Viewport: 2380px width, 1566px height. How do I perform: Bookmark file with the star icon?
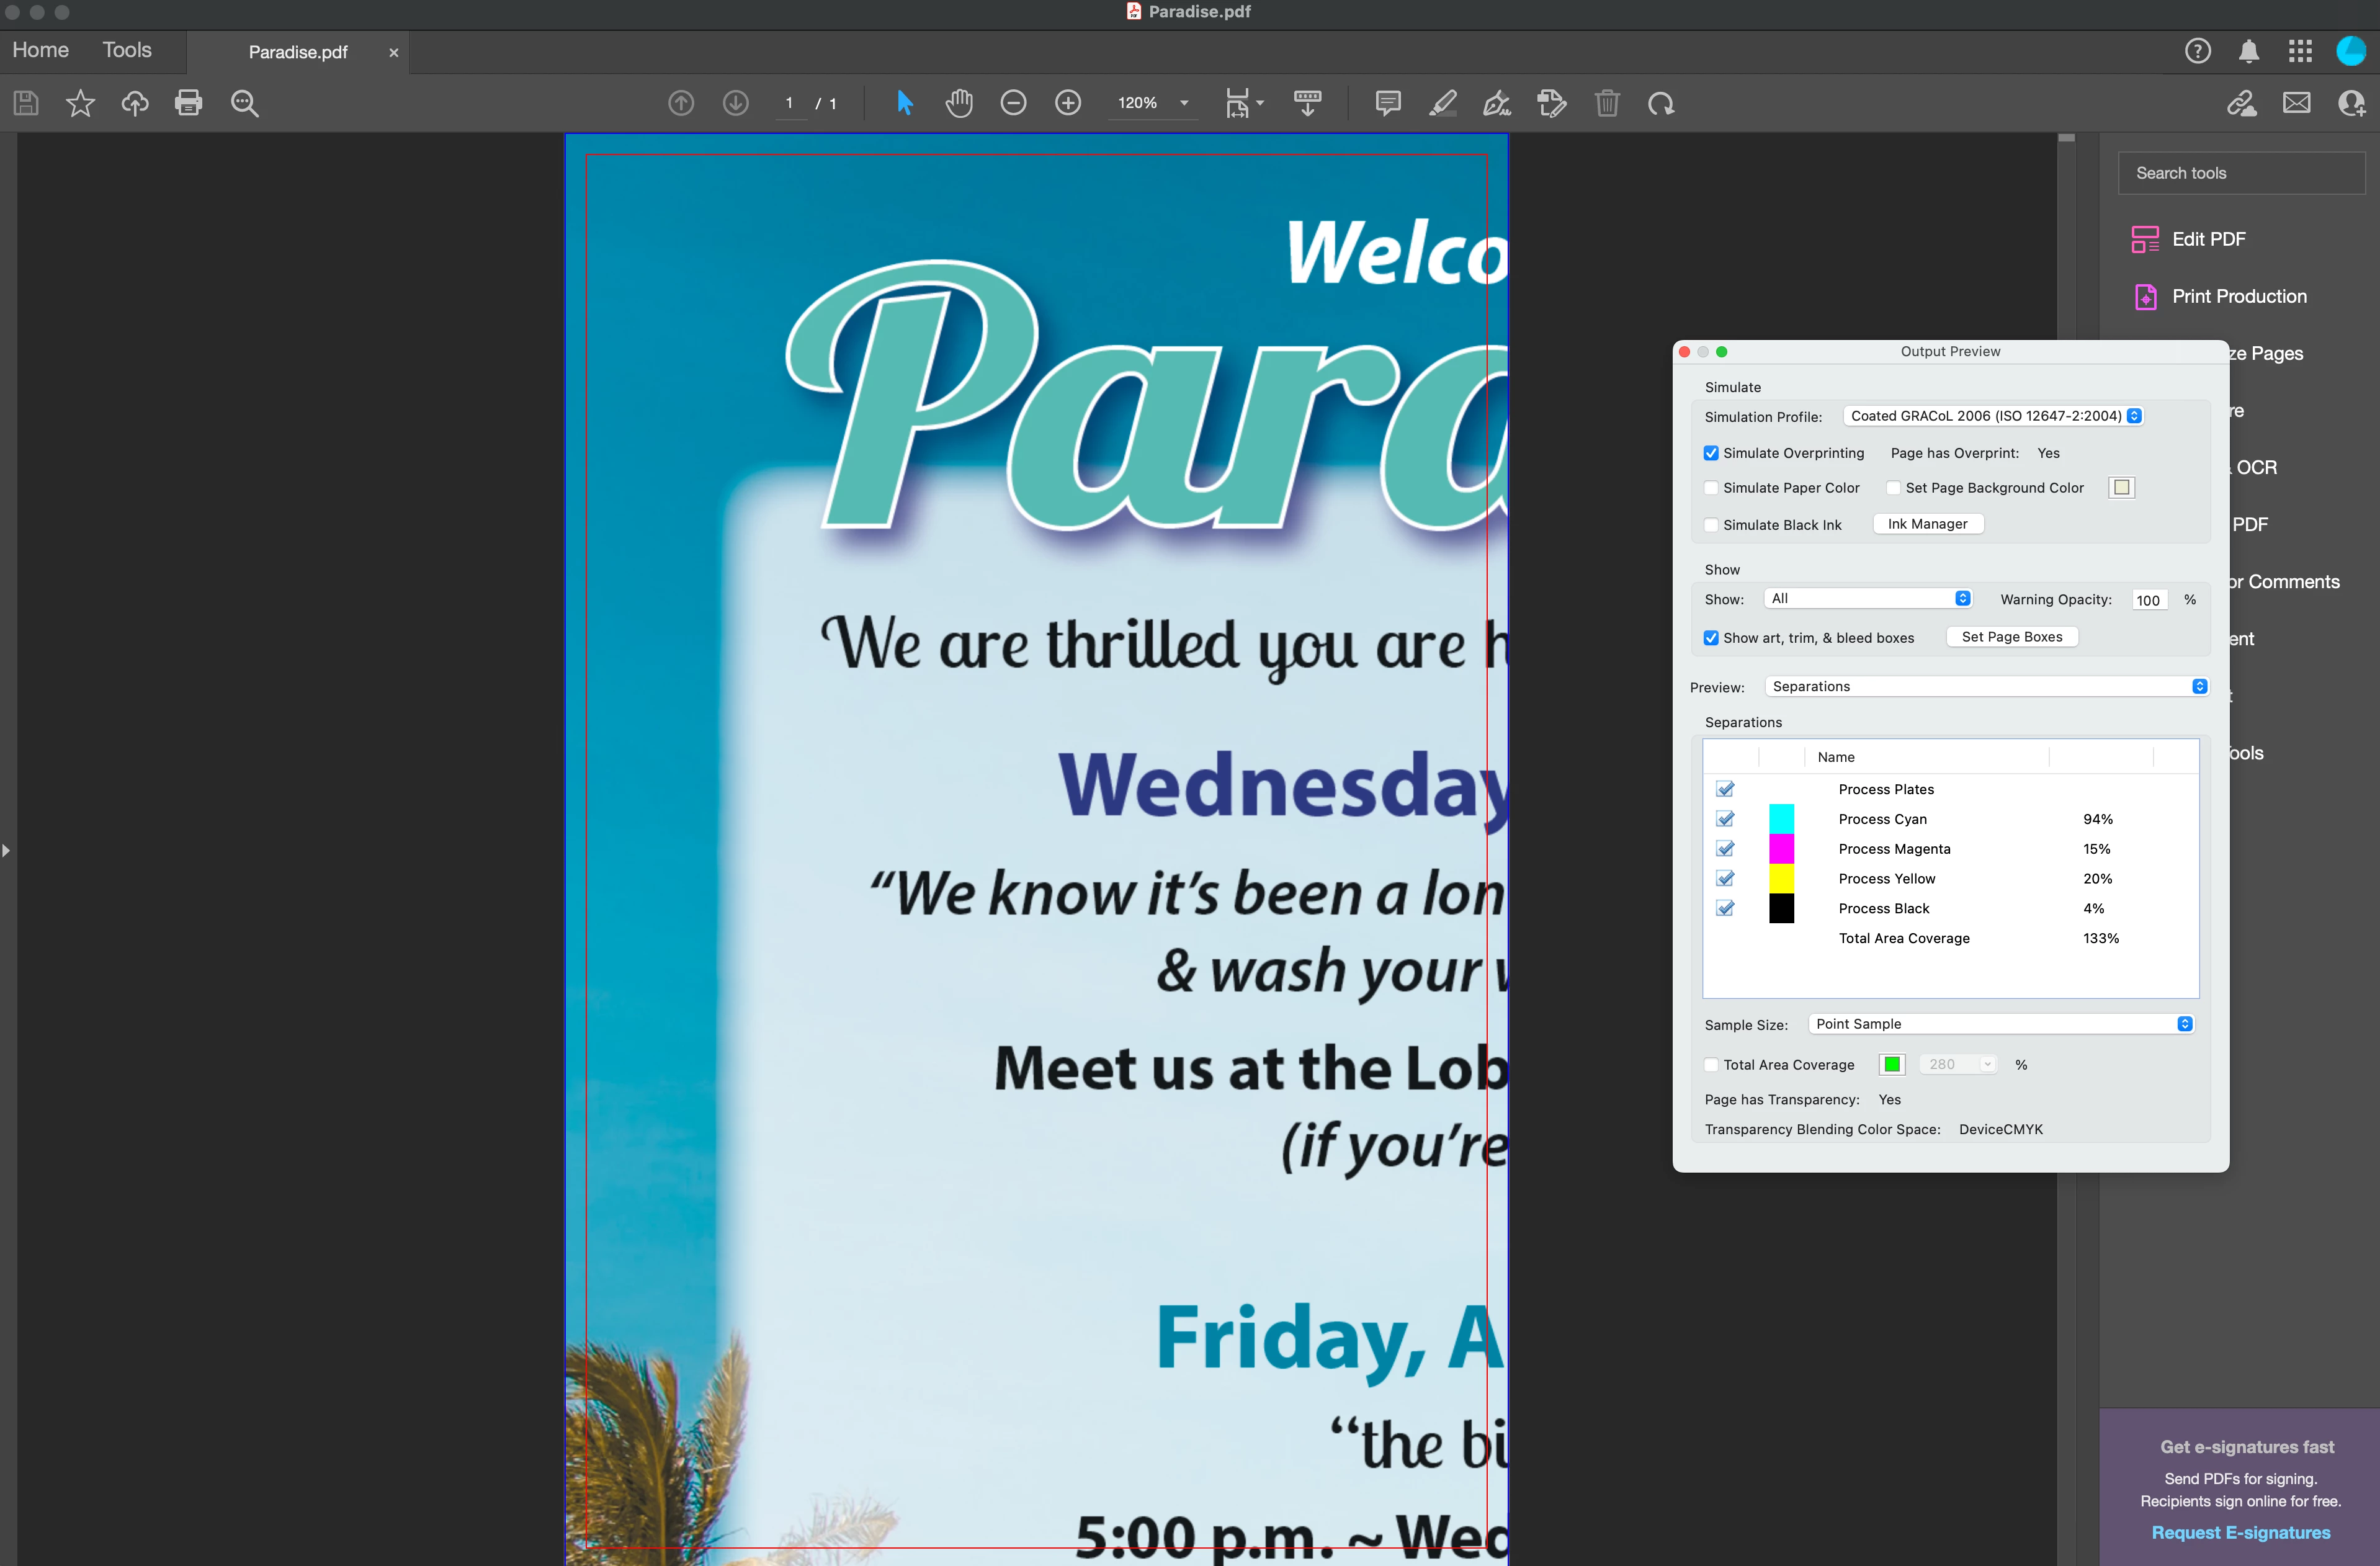(x=80, y=103)
